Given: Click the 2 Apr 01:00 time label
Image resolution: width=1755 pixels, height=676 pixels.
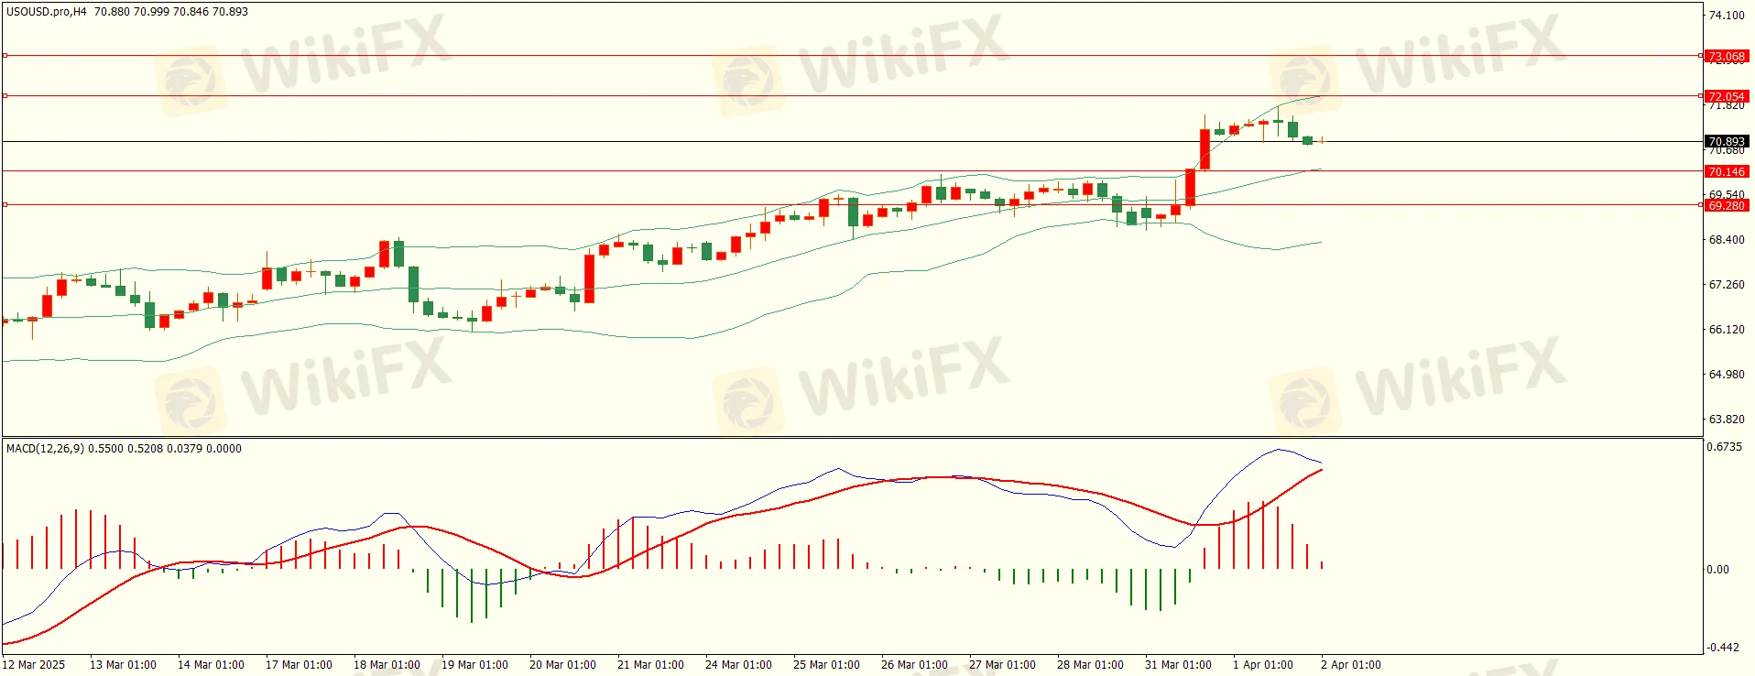Looking at the screenshot, I should 1351,665.
